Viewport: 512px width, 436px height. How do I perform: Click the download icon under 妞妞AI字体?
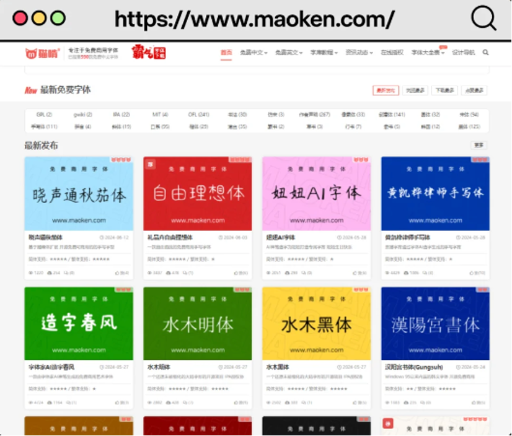288,273
